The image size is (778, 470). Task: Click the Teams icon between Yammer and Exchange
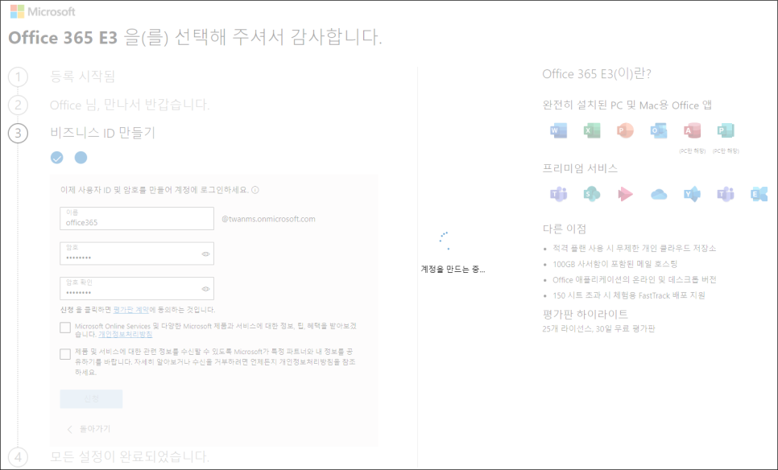click(726, 194)
